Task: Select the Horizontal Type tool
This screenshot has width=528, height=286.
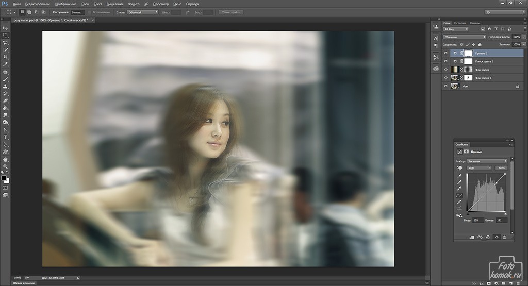Action: 5,137
